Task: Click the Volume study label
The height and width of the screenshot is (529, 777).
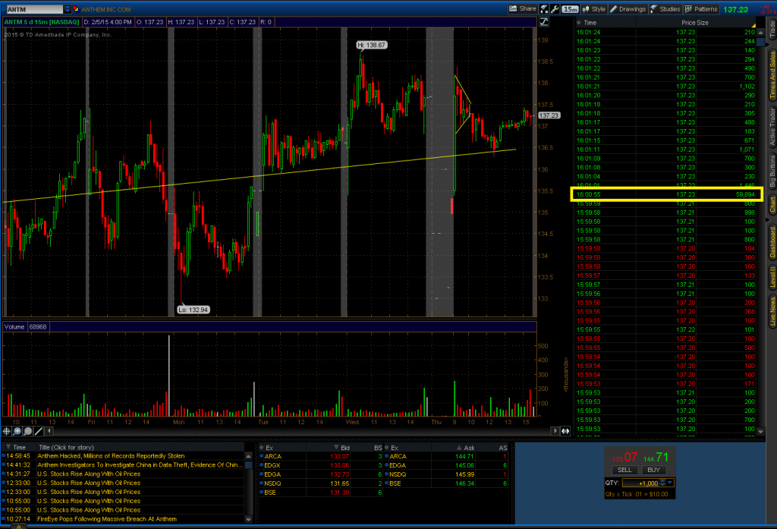Action: (14, 326)
